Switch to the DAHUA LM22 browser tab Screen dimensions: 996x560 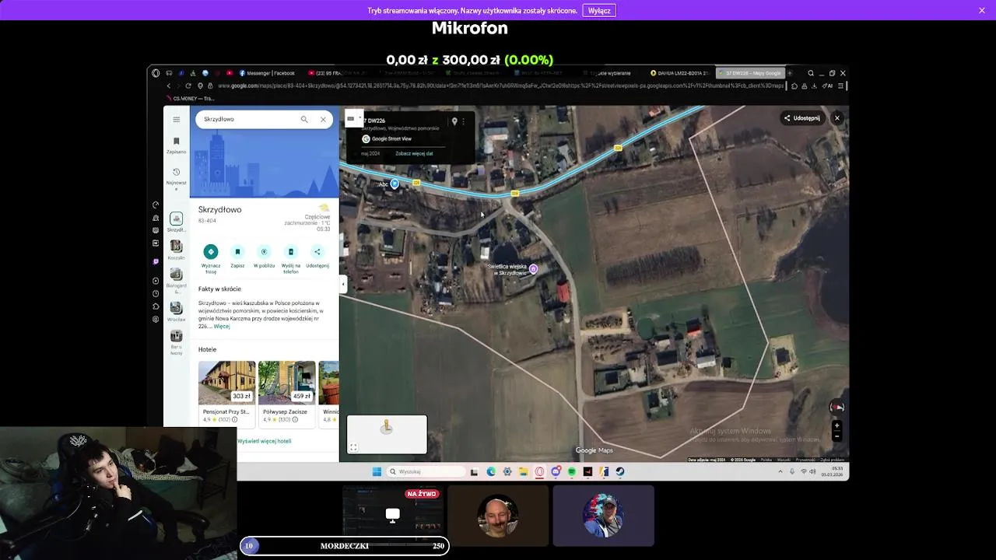click(x=679, y=73)
